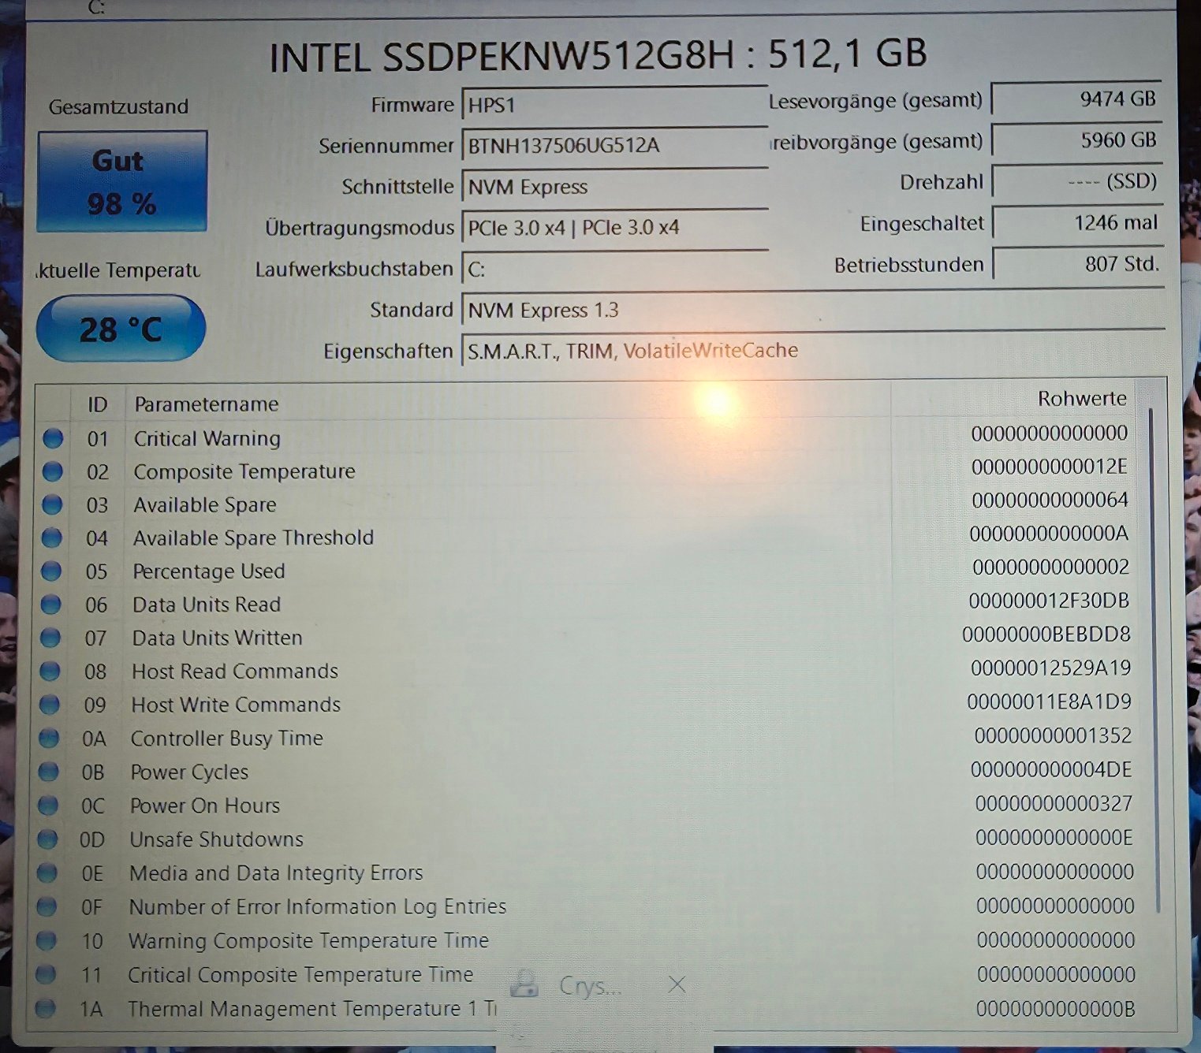Click raw value 00000000001352

click(1054, 735)
